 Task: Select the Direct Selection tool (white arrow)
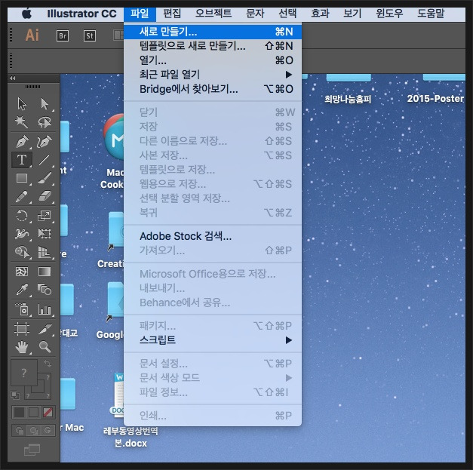45,104
